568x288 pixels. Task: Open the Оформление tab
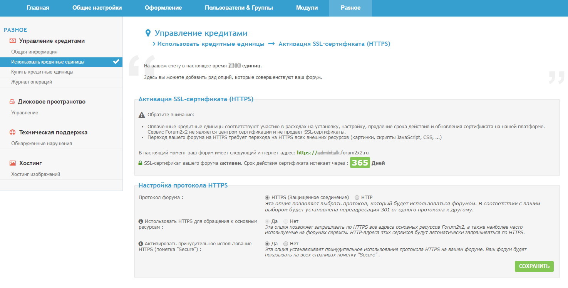(x=163, y=8)
